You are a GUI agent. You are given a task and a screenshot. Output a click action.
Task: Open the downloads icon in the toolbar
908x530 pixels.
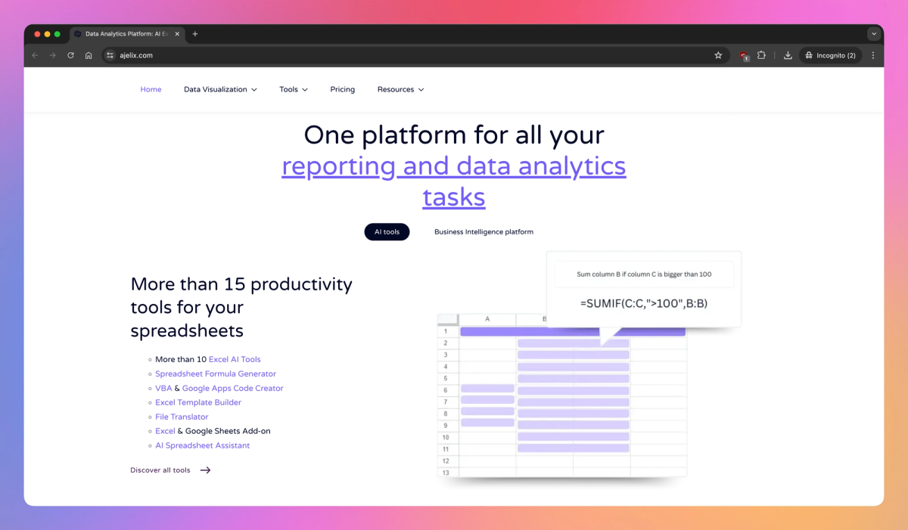(787, 54)
